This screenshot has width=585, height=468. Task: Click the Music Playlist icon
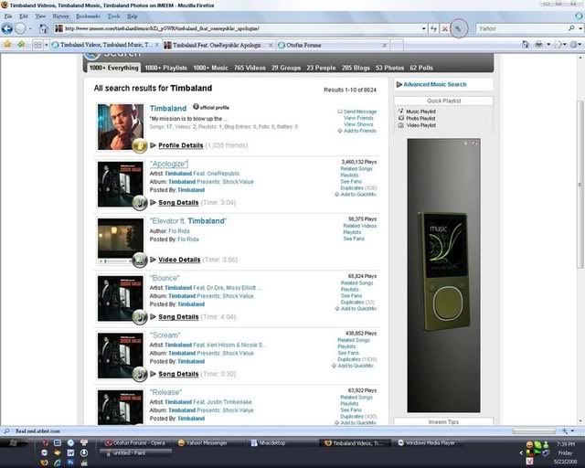pyautogui.click(x=401, y=112)
